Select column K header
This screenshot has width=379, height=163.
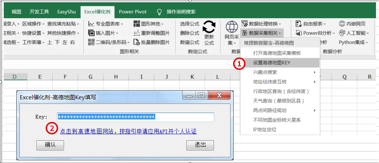click(x=192, y=77)
